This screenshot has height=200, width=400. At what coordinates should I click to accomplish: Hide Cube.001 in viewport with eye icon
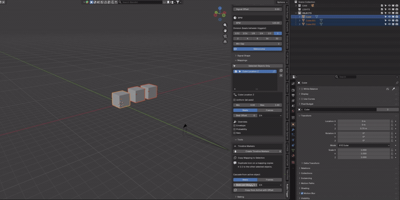pos(389,21)
